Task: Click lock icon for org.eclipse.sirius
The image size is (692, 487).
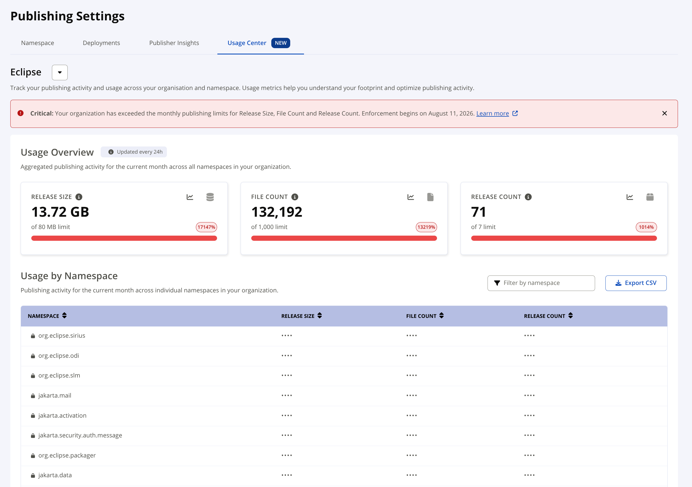Action: pos(33,336)
